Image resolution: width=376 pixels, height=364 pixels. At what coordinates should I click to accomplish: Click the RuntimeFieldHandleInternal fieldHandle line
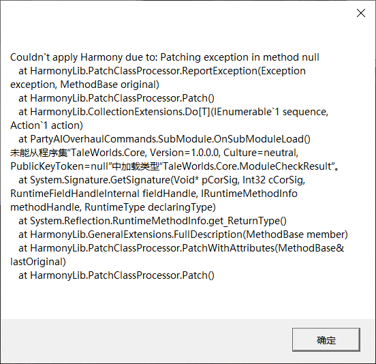(x=154, y=194)
